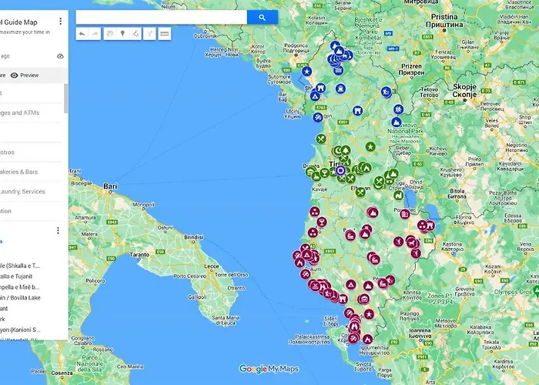Screen dimensions: 539x385
Task: Click the maroon wine glass marker on the coast
Action: [321, 222]
